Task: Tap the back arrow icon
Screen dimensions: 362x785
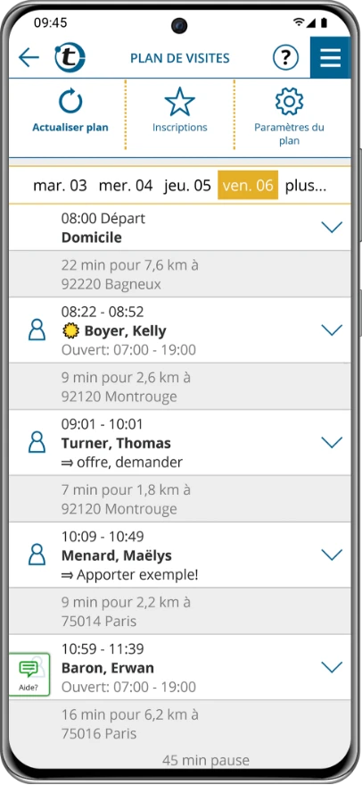Action: pos(29,58)
